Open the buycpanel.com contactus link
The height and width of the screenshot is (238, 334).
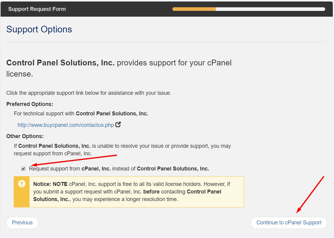pyautogui.click(x=66, y=125)
